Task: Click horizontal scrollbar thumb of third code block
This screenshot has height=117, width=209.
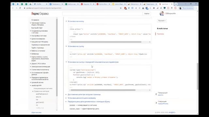Action: click(x=103, y=90)
